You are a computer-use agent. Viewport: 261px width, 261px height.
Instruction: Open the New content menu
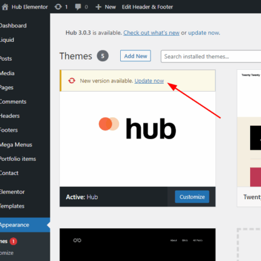tap(110, 7)
